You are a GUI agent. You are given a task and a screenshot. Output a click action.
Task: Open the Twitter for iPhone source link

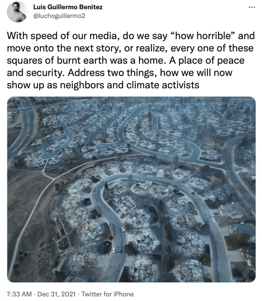click(x=107, y=294)
